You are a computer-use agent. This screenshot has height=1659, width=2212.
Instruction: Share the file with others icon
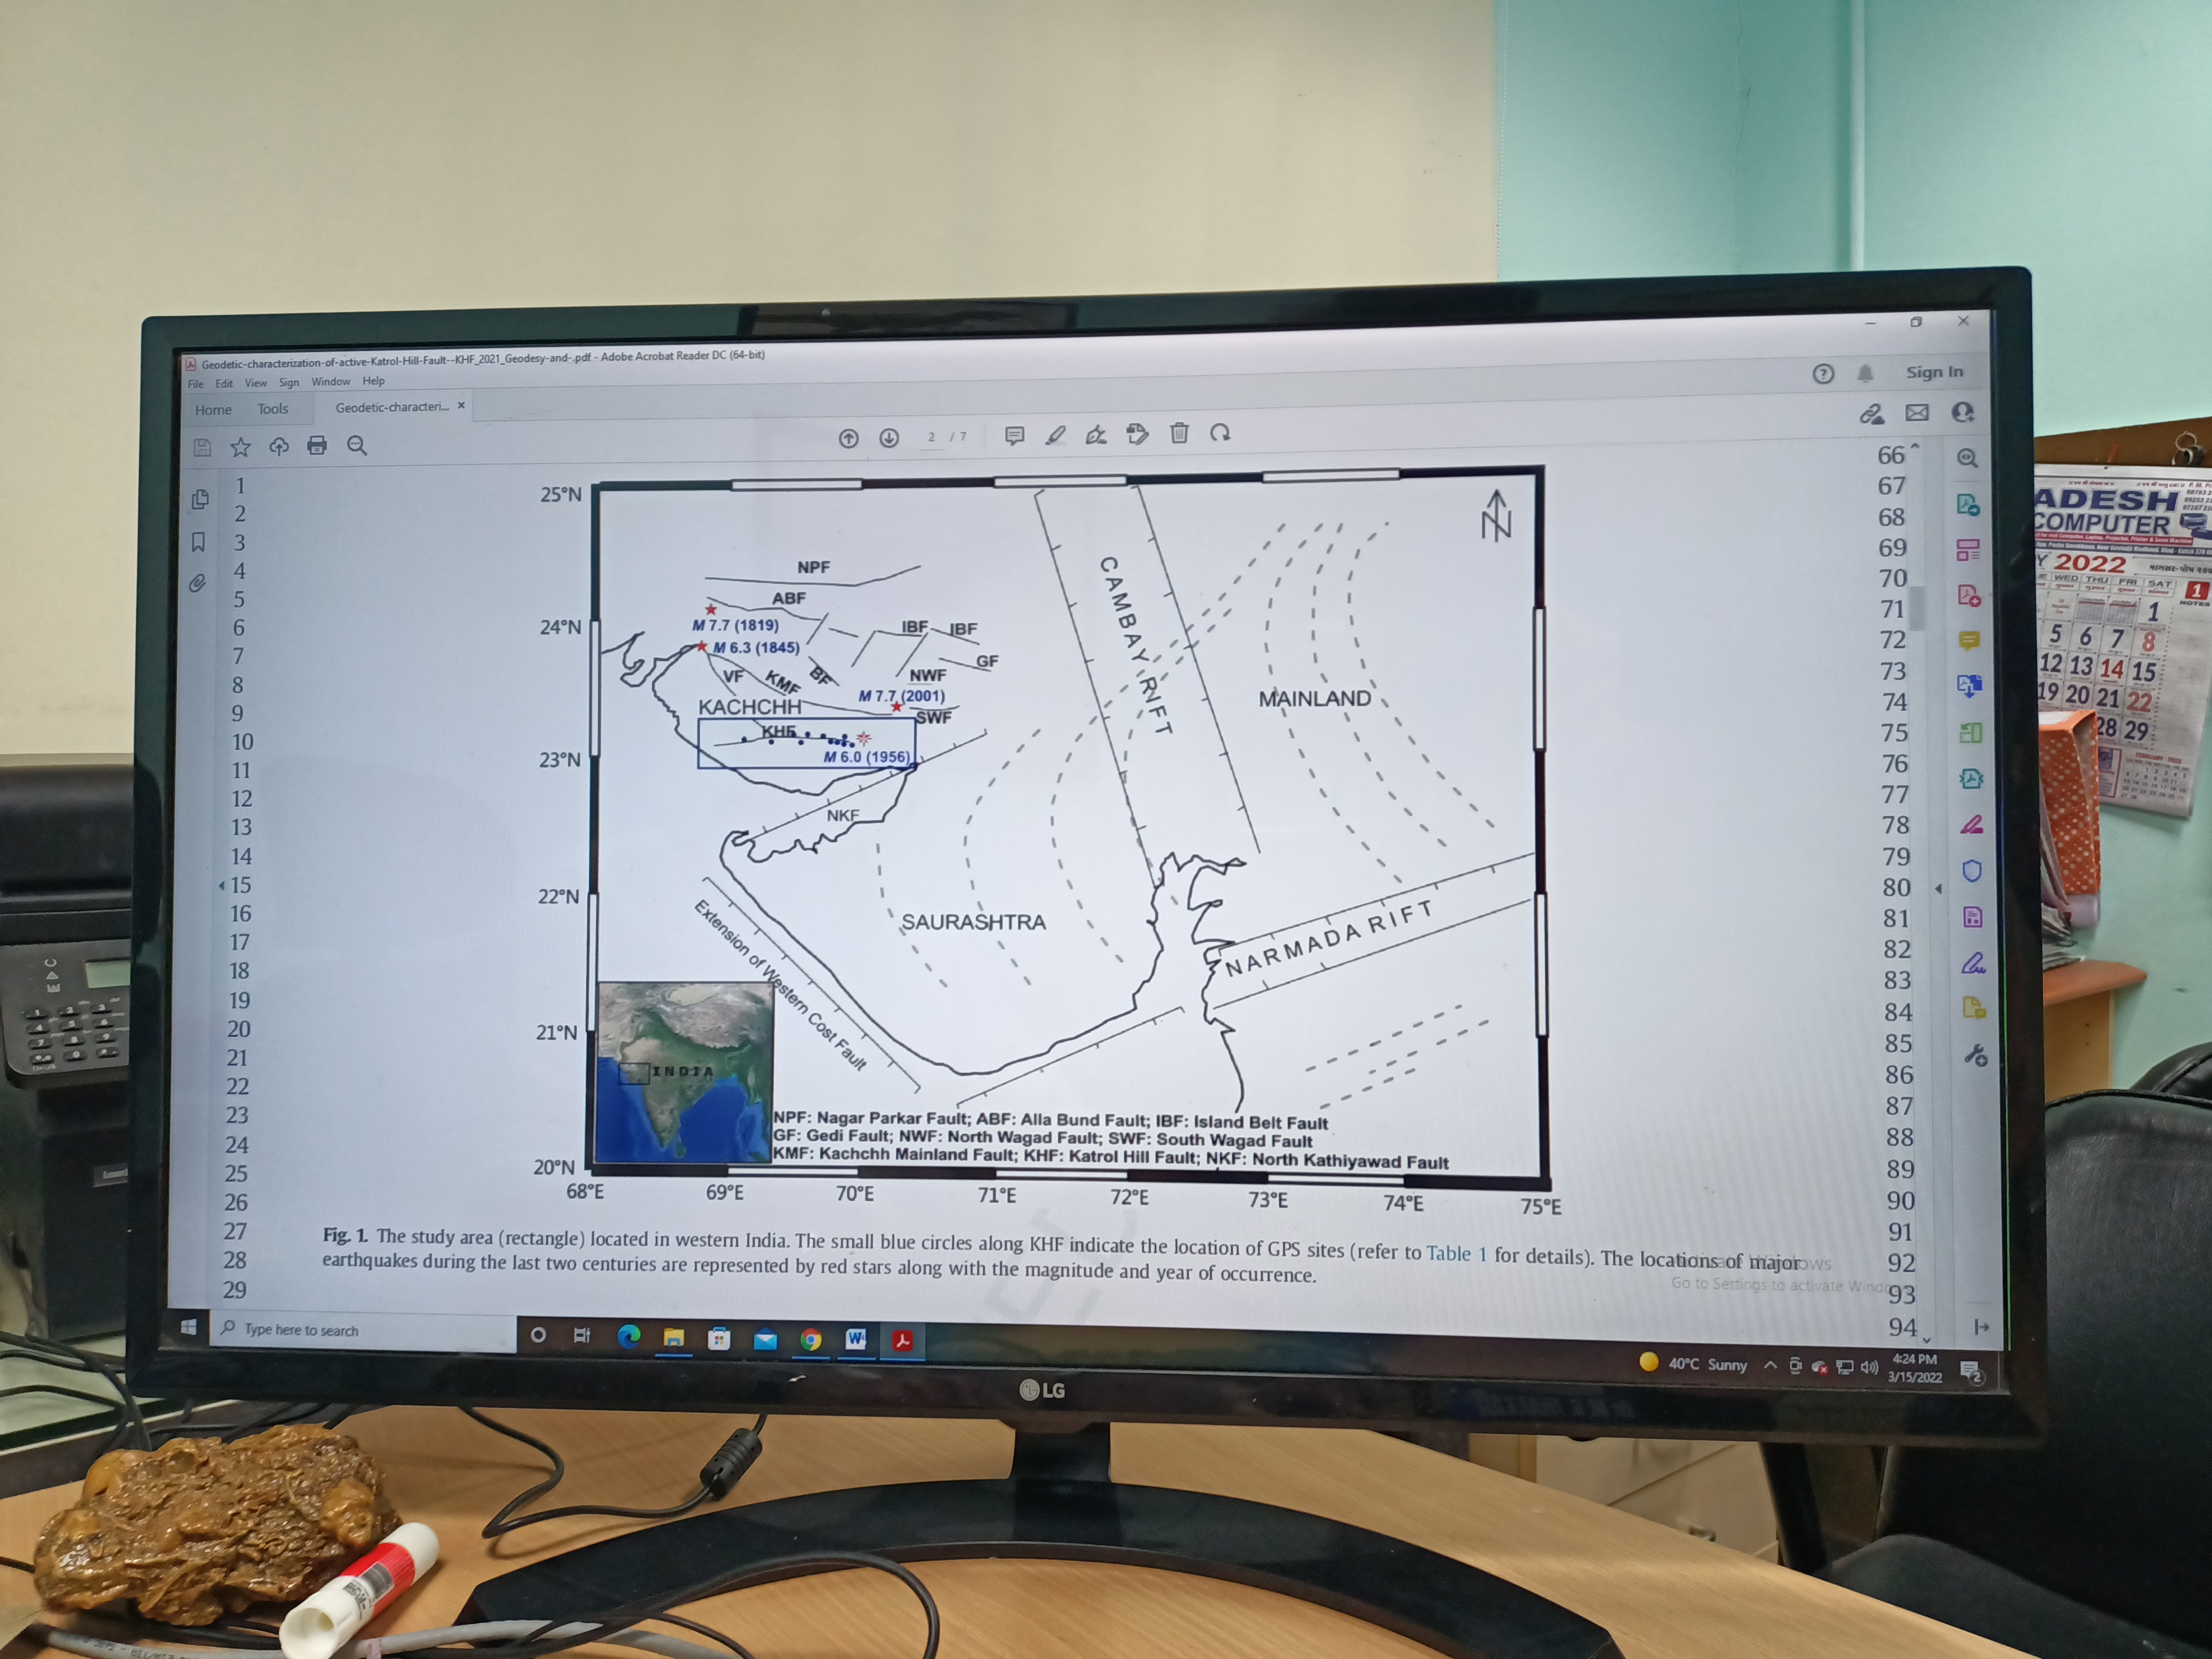(1963, 412)
